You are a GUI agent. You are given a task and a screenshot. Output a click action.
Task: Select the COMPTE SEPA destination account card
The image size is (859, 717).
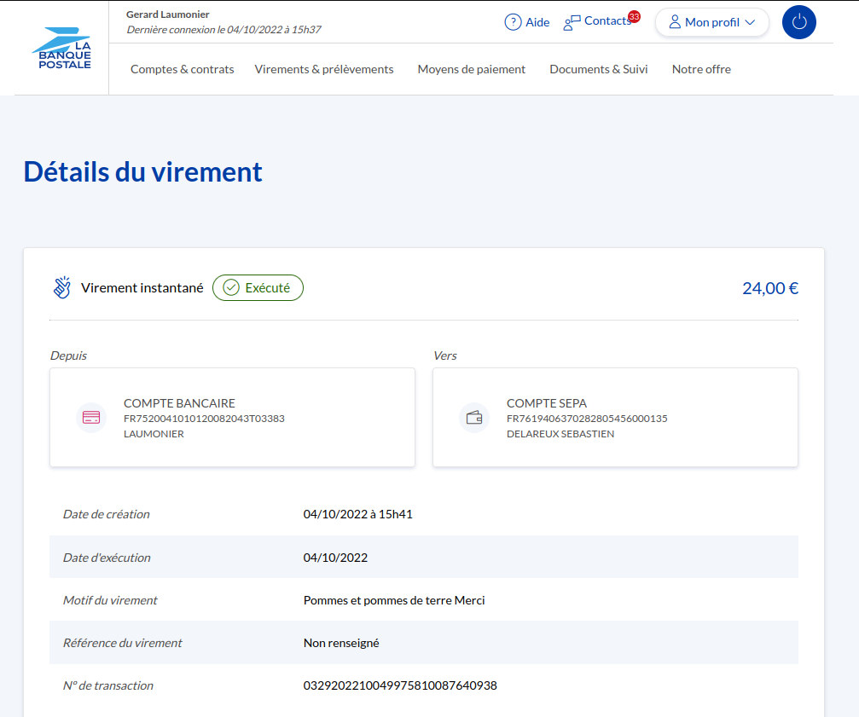(615, 418)
